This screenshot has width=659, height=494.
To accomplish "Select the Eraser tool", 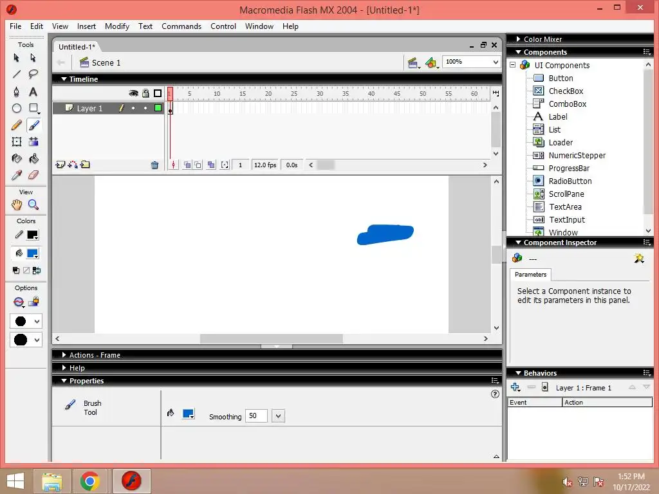I will tap(33, 175).
